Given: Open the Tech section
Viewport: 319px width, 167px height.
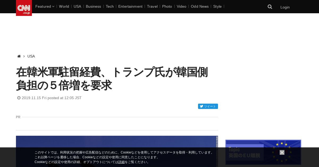Looking at the screenshot, I should point(110,6).
